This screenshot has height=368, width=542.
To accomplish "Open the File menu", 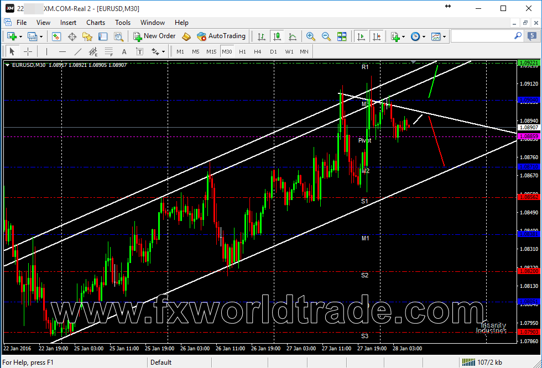I will click(22, 23).
